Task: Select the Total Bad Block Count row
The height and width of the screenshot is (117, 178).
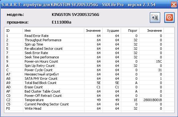Action: (89, 83)
